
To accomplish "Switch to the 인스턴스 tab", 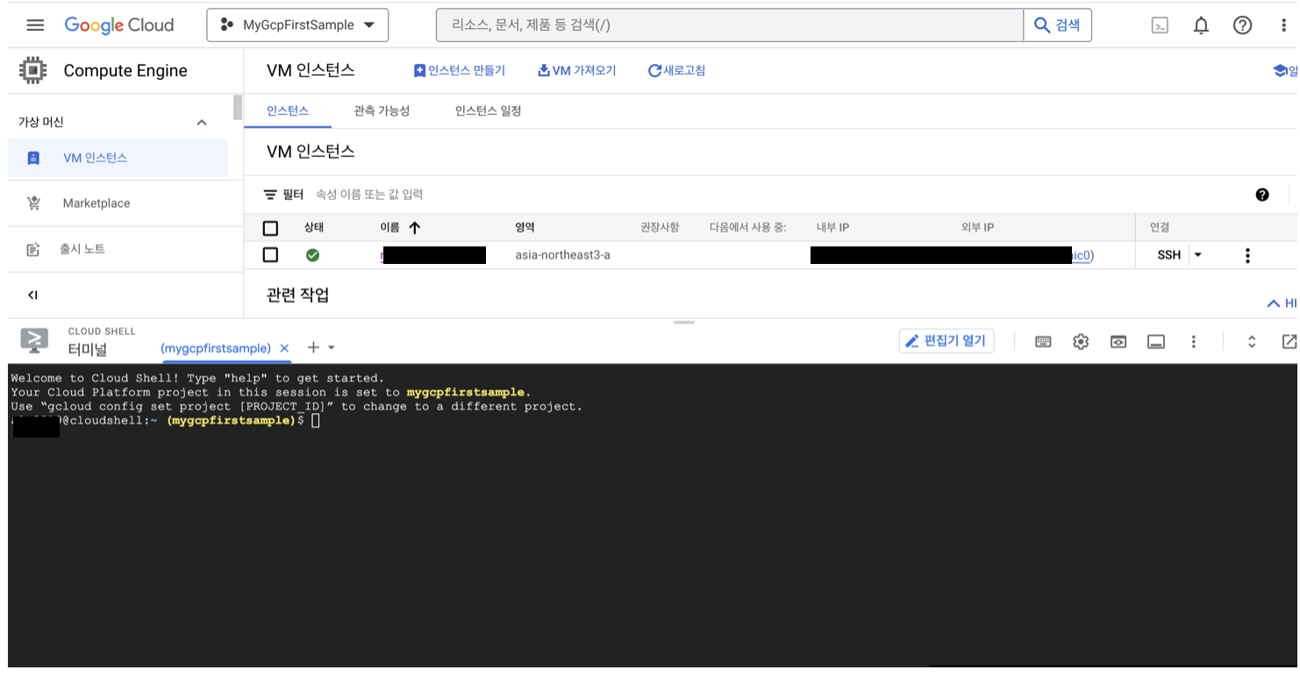I will click(288, 110).
